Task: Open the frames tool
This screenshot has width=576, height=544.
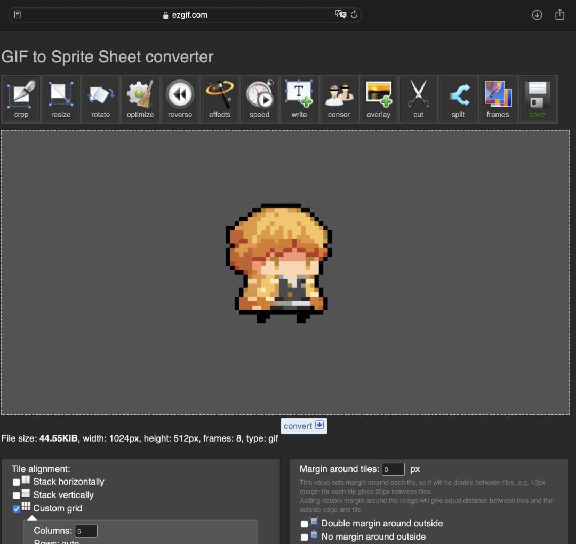Action: [x=498, y=99]
